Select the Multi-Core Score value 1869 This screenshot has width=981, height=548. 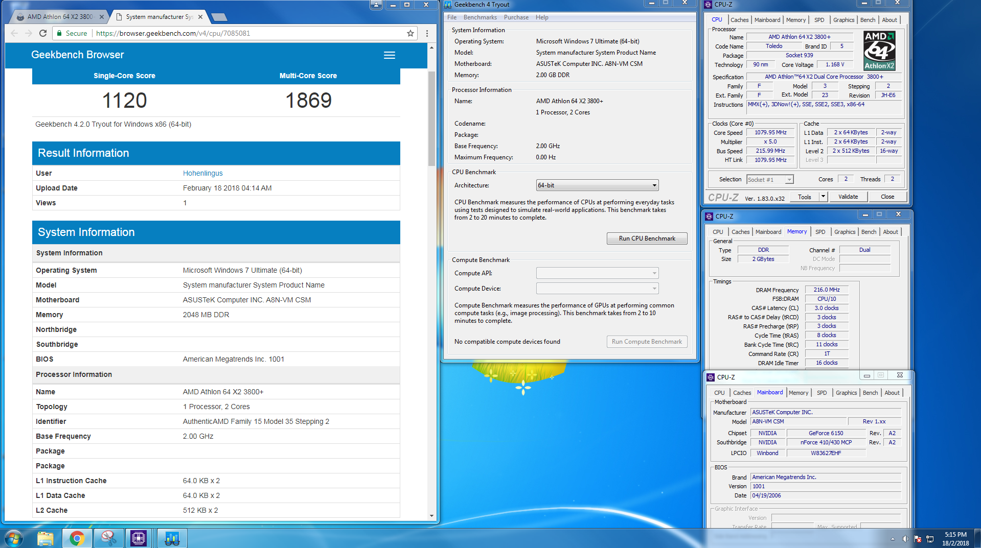(x=308, y=100)
